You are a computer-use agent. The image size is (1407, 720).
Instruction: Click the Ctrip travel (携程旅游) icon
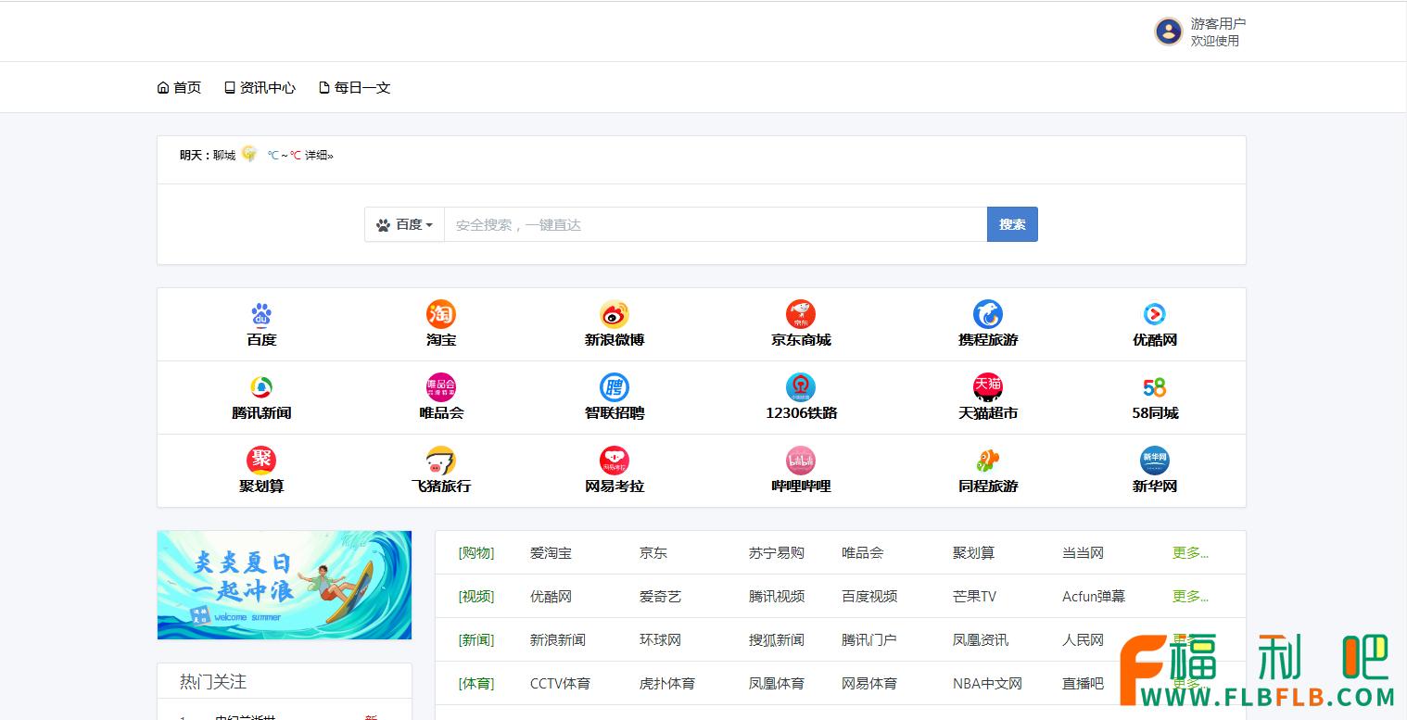[x=988, y=314]
